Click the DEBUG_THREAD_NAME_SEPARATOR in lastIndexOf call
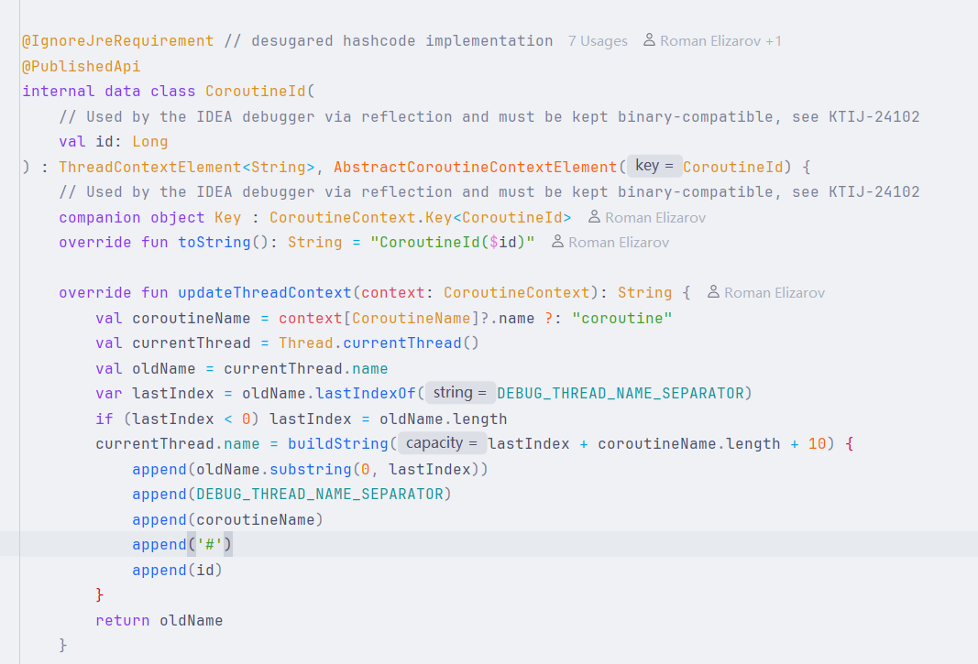Image resolution: width=978 pixels, height=664 pixels. pyautogui.click(x=621, y=394)
